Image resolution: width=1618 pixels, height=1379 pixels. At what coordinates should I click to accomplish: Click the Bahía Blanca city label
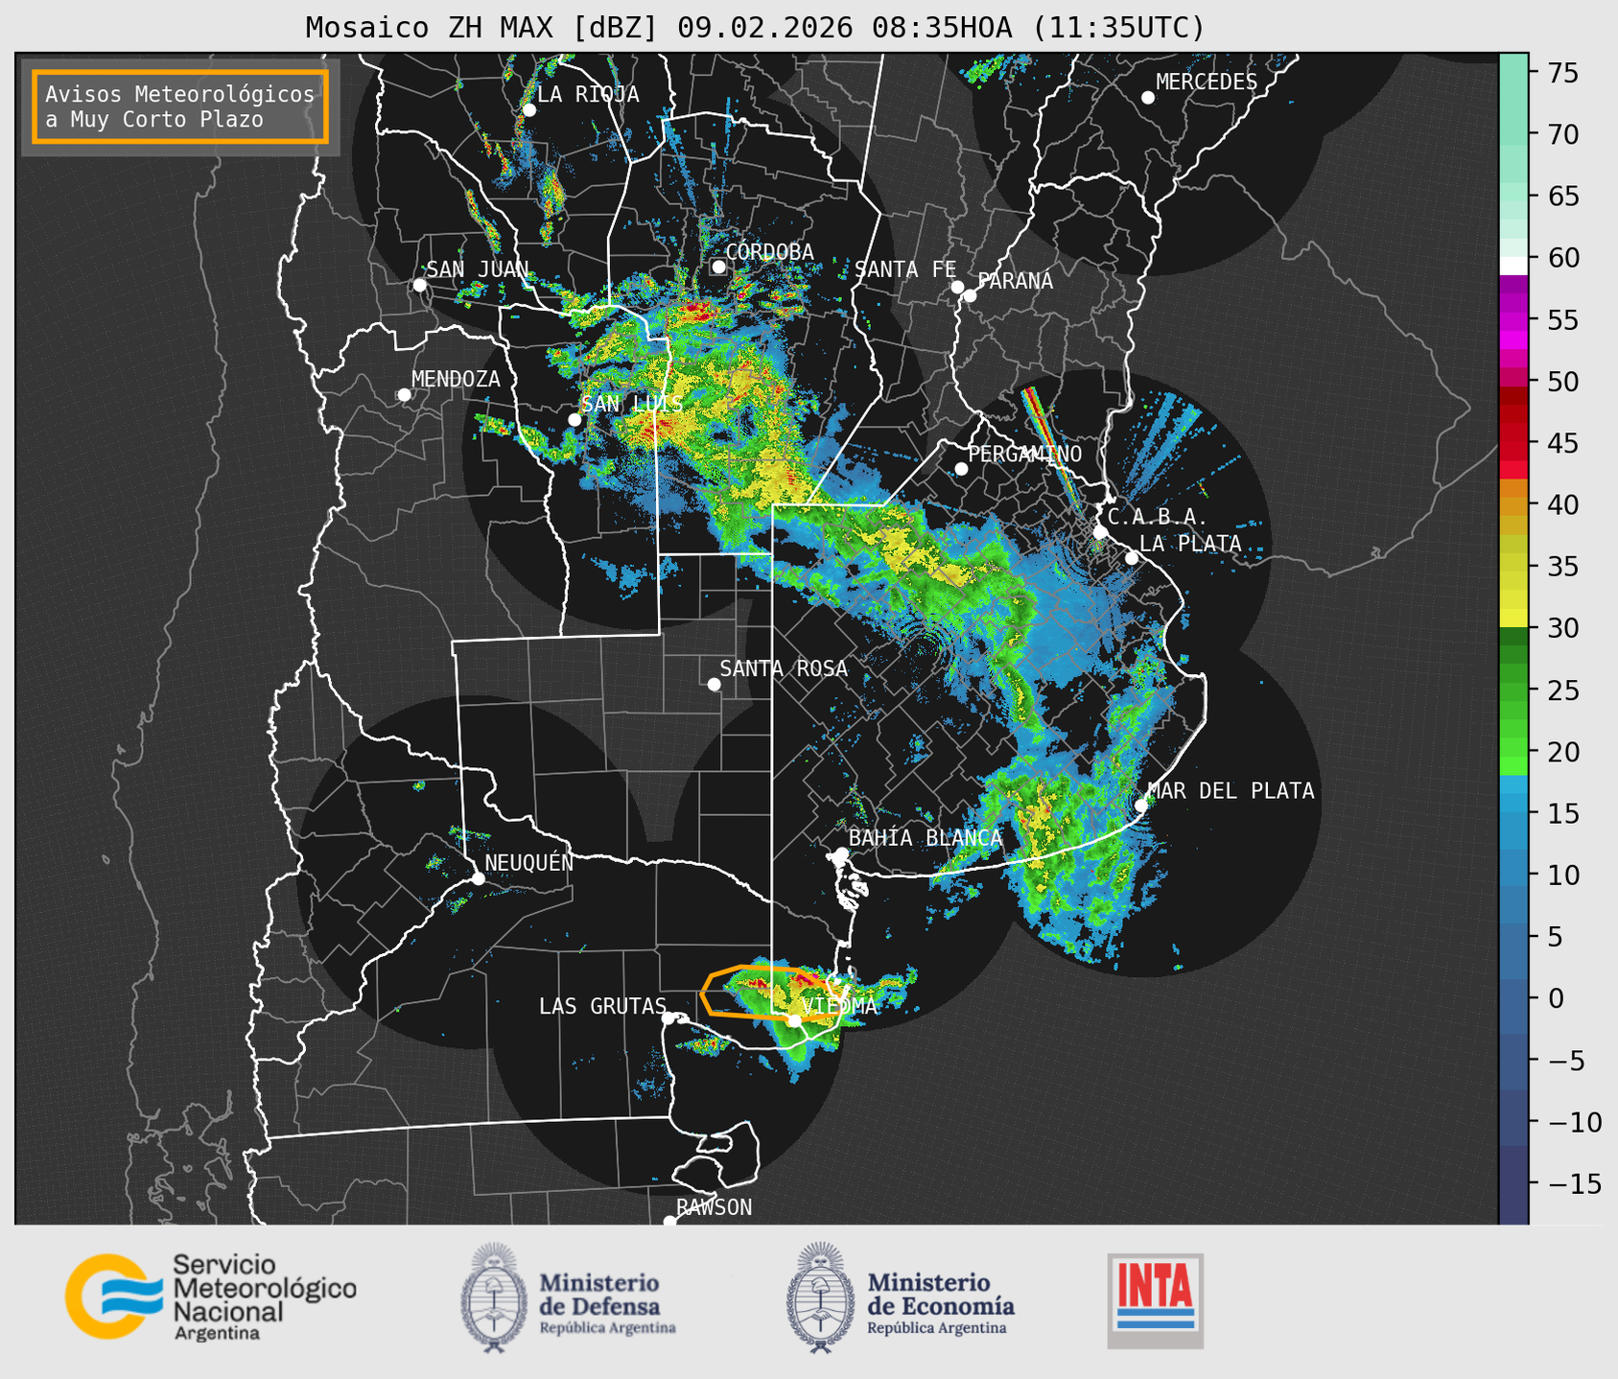point(925,838)
